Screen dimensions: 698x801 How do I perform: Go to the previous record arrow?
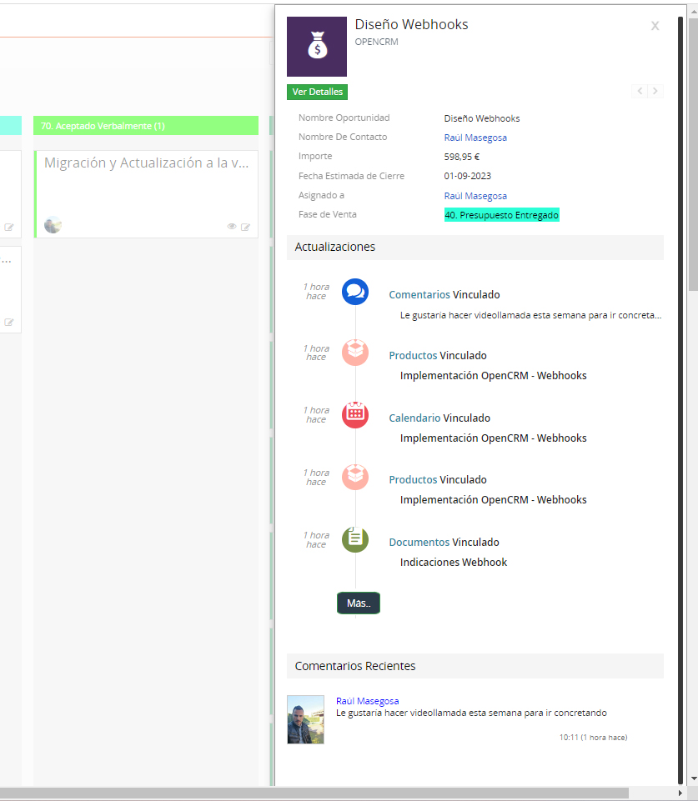[x=640, y=92]
